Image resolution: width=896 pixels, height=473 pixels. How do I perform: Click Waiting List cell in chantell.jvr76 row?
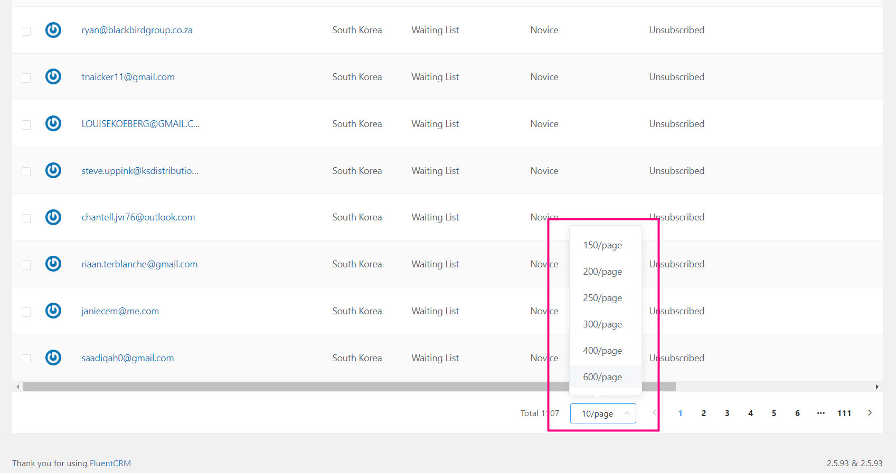click(x=435, y=217)
